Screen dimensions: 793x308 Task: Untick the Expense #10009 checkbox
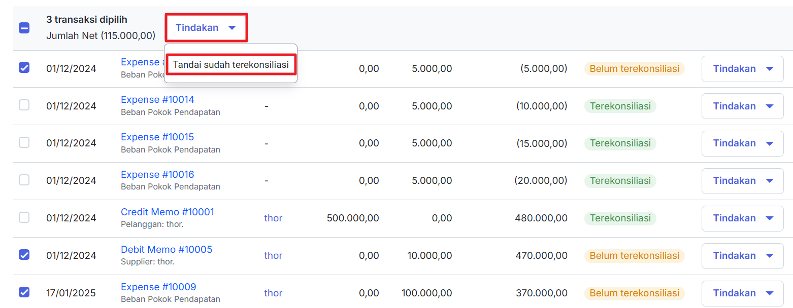coord(24,292)
